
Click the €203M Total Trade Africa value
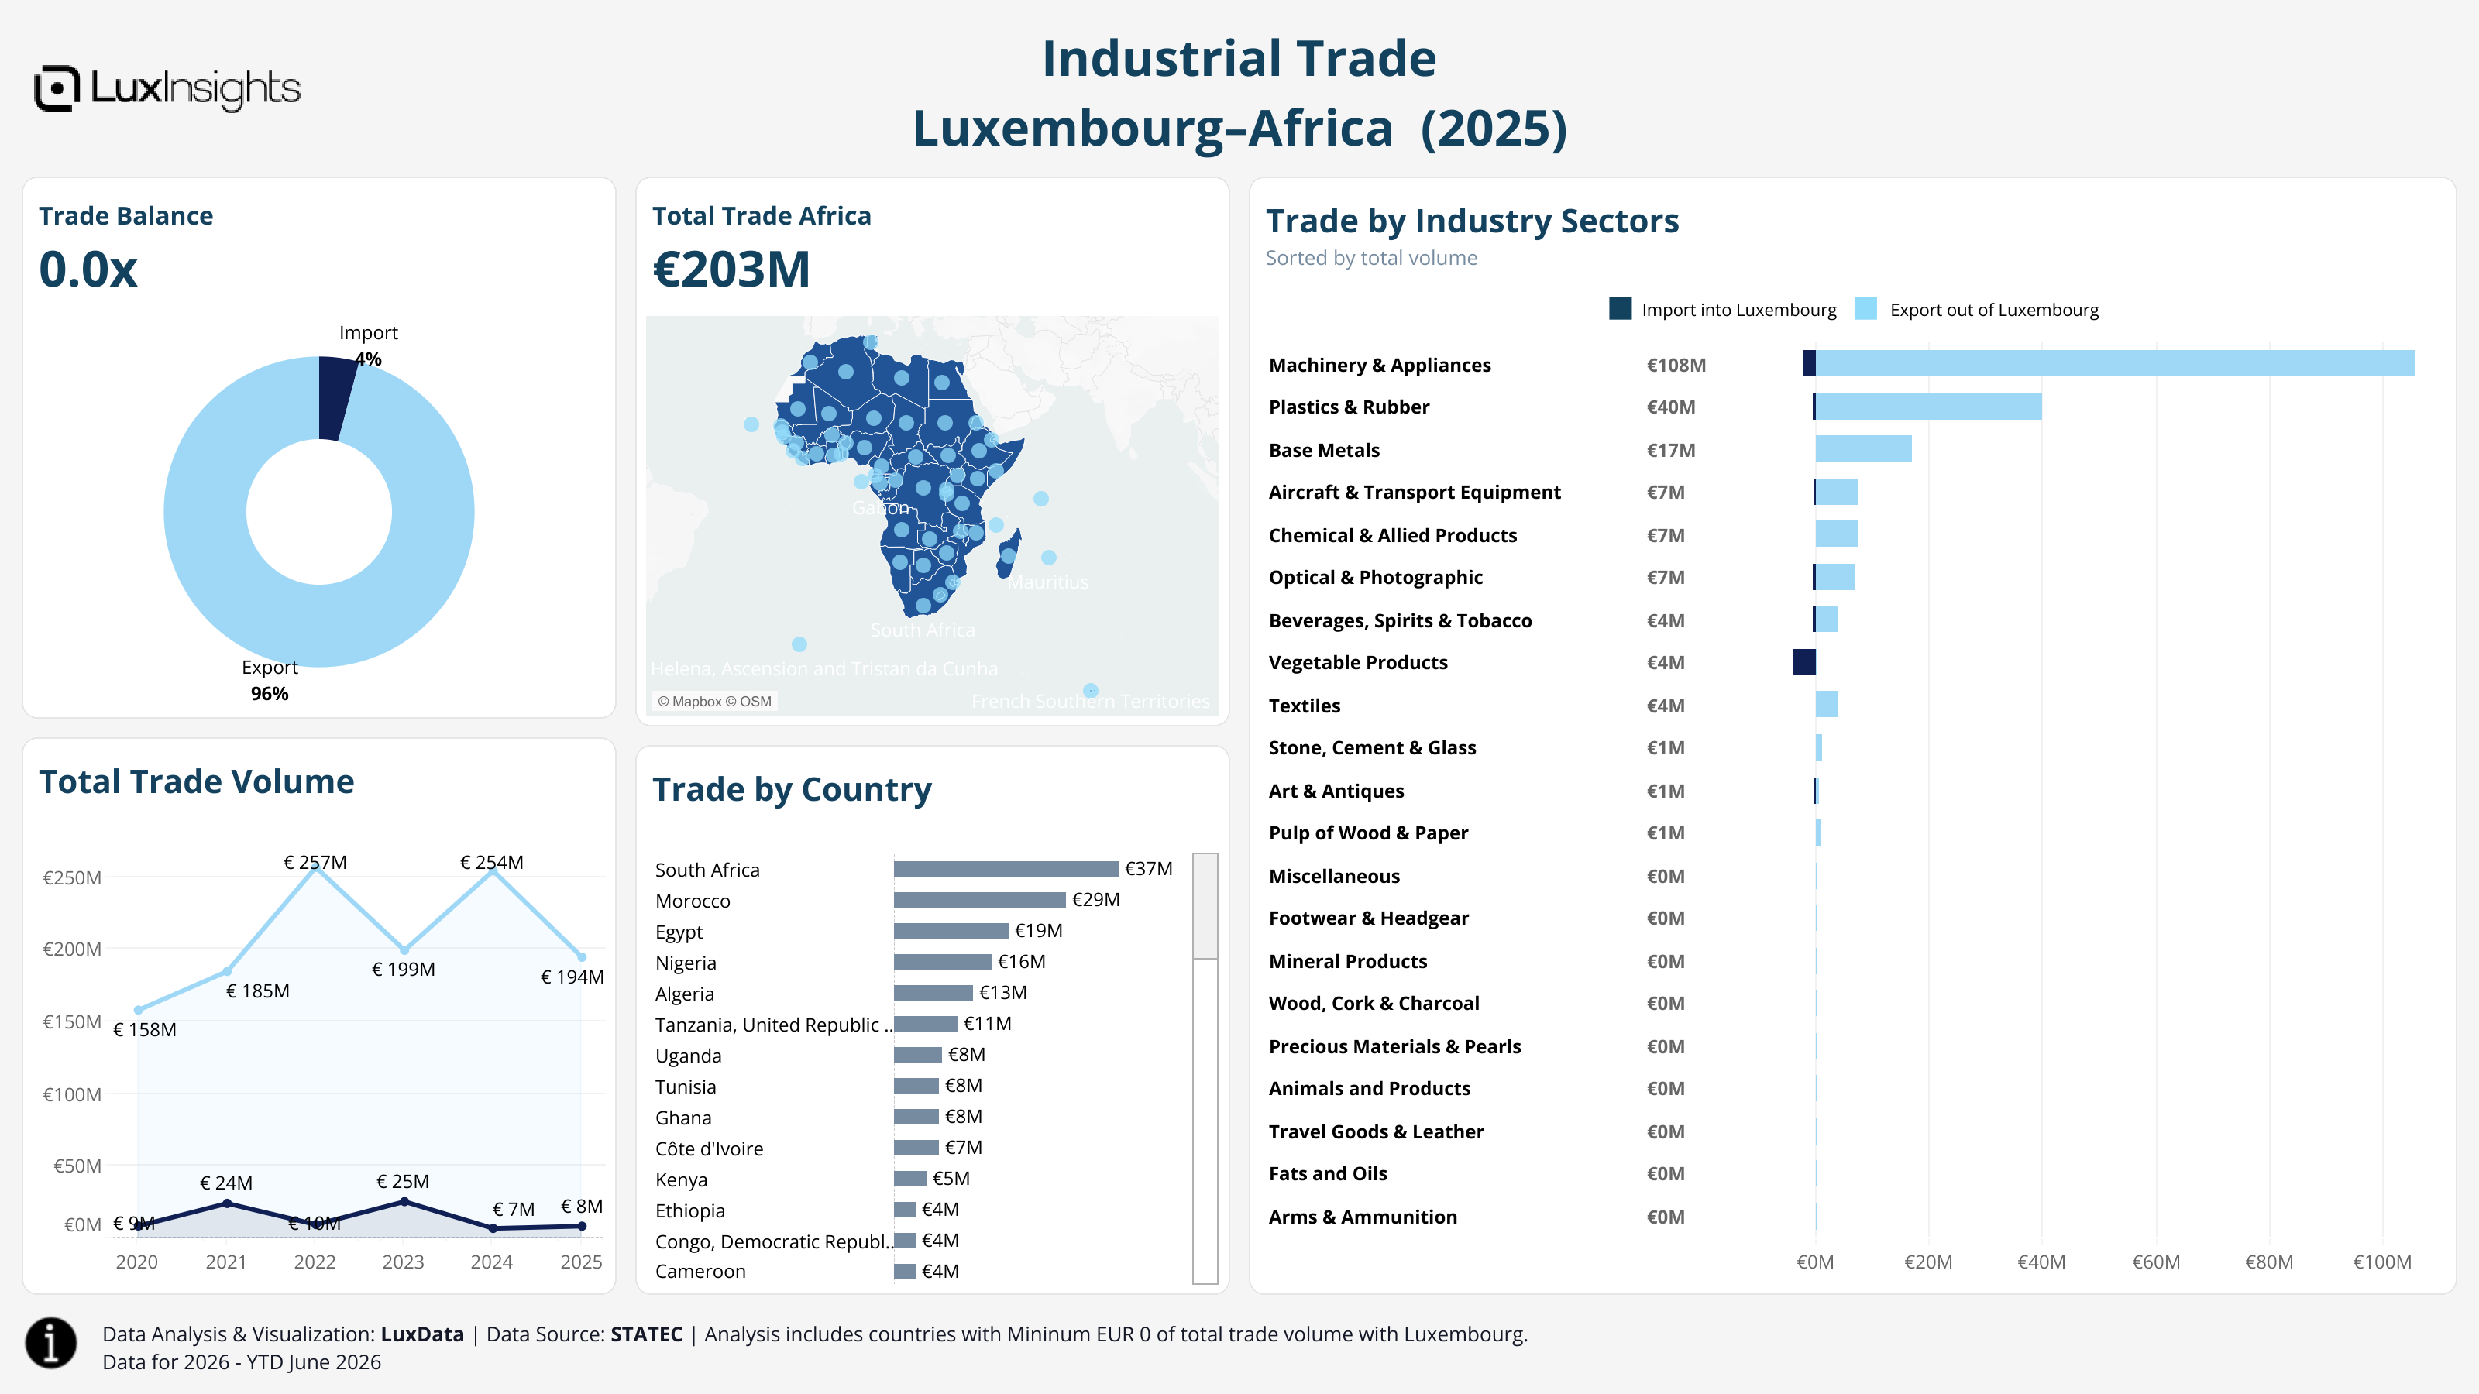tap(731, 270)
